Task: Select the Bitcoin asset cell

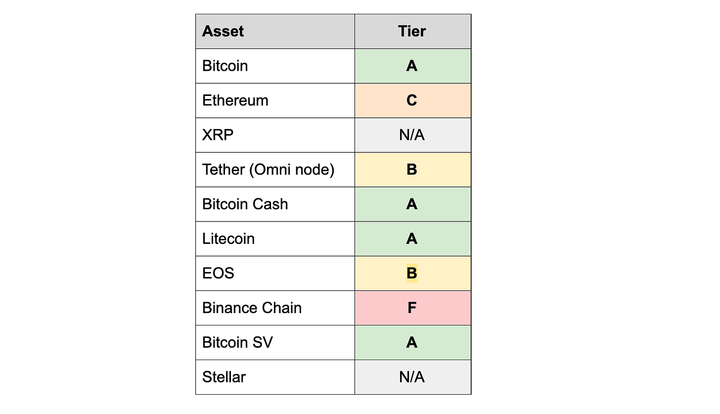Action: pos(275,66)
